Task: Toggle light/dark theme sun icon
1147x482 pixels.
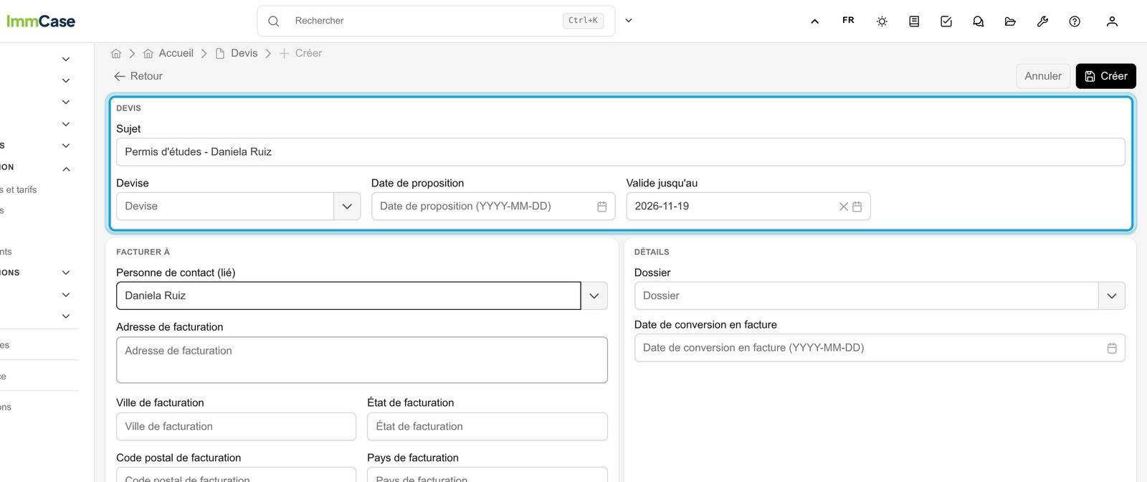Action: pyautogui.click(x=882, y=22)
